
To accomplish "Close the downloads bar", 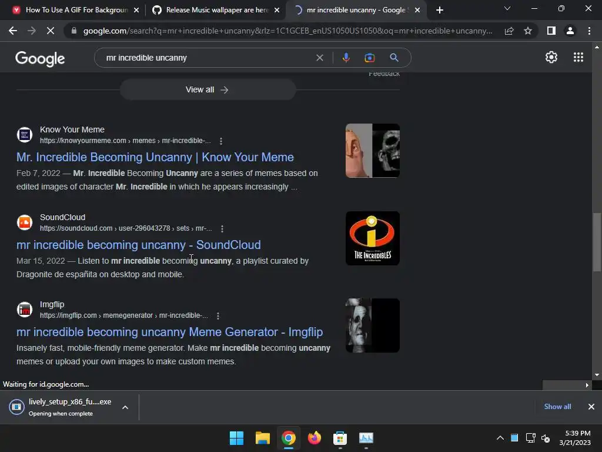I will [x=591, y=407].
